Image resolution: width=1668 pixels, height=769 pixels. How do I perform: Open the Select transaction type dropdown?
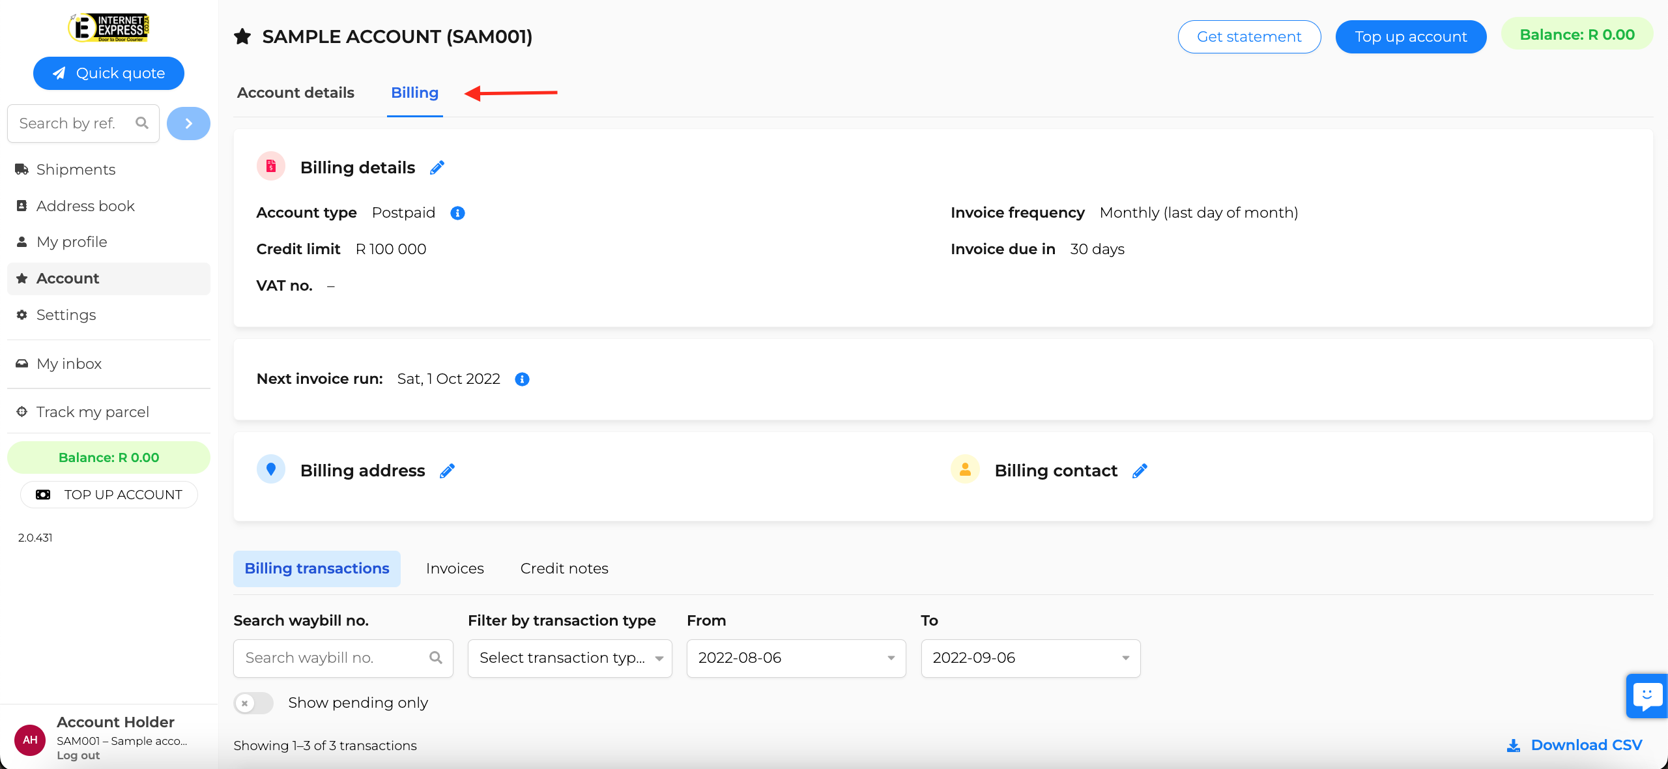point(569,658)
